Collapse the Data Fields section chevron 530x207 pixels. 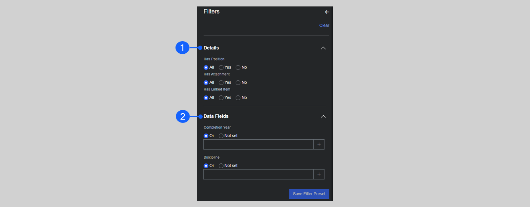[x=323, y=116]
